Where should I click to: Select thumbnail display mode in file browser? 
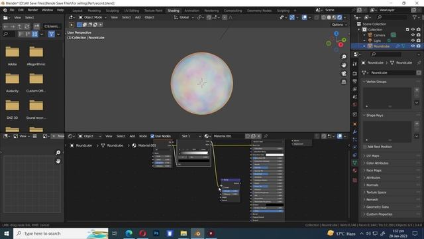(x=35, y=34)
